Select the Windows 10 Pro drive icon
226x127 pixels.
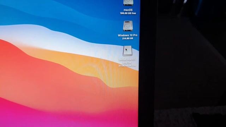pyautogui.click(x=128, y=26)
